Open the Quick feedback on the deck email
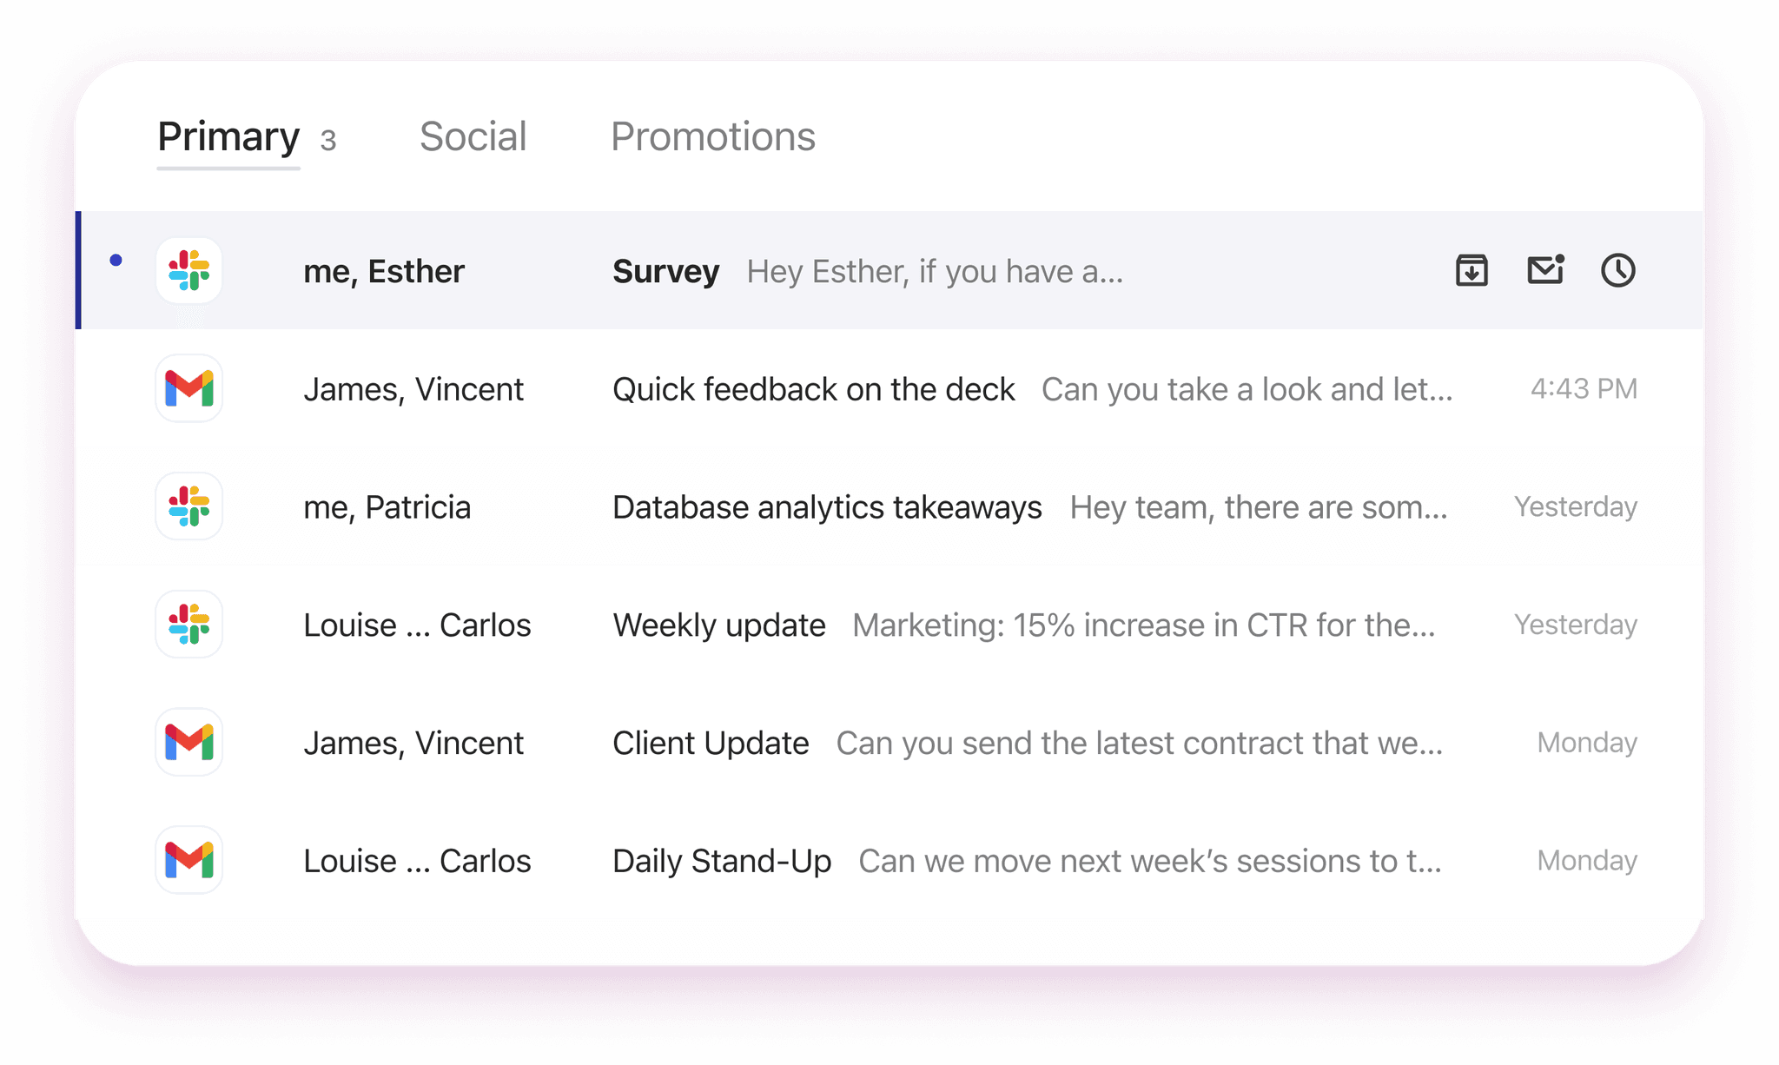Image resolution: width=1779 pixels, height=1065 pixels. [x=813, y=389]
